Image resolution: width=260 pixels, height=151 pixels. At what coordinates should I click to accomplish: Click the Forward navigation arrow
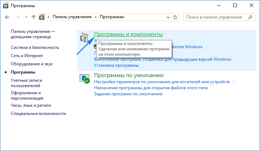(x=18, y=17)
